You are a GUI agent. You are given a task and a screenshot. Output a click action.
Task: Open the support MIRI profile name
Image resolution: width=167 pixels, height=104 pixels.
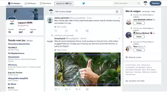25,23
